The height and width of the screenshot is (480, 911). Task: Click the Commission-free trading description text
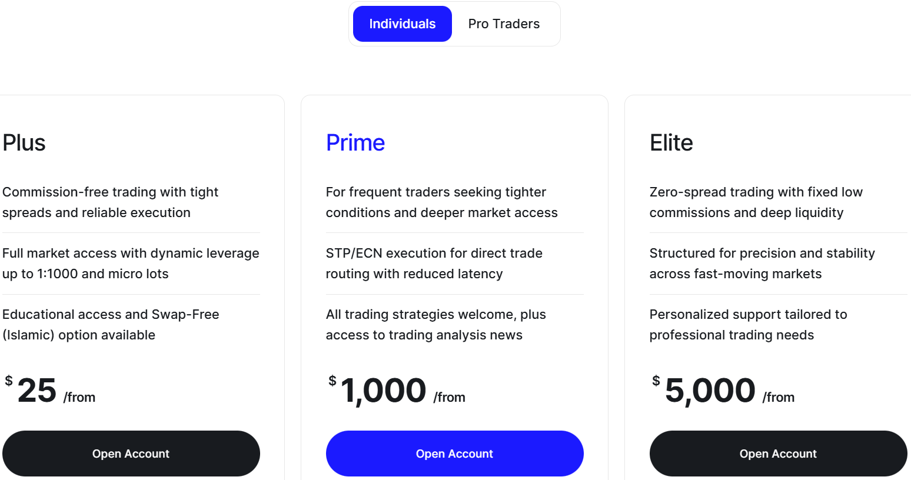110,202
